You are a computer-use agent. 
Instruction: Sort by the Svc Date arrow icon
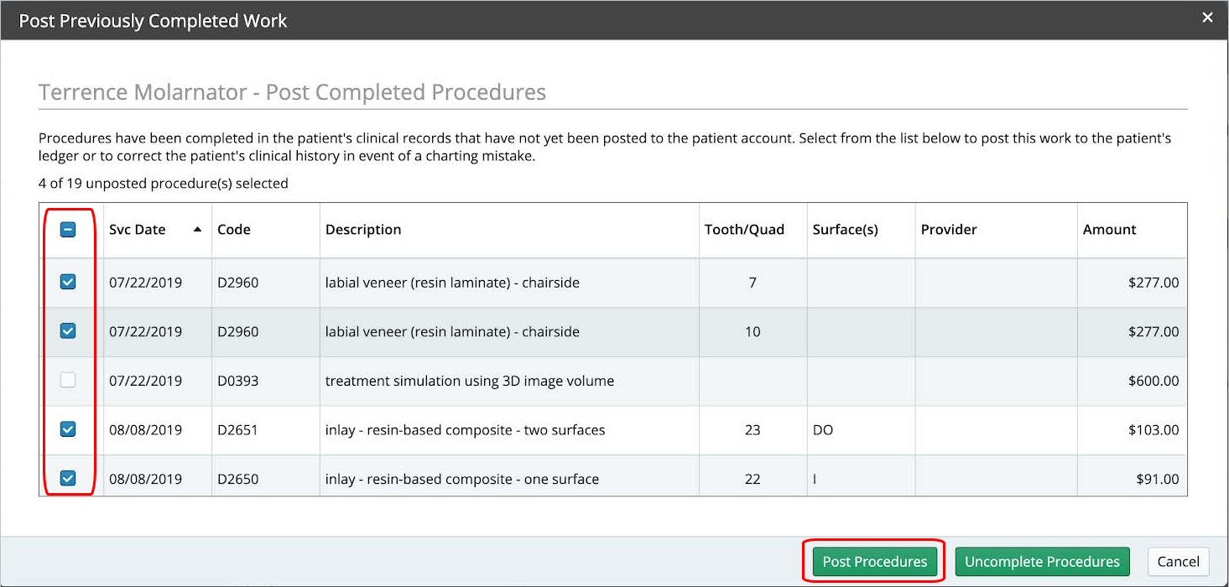(197, 230)
